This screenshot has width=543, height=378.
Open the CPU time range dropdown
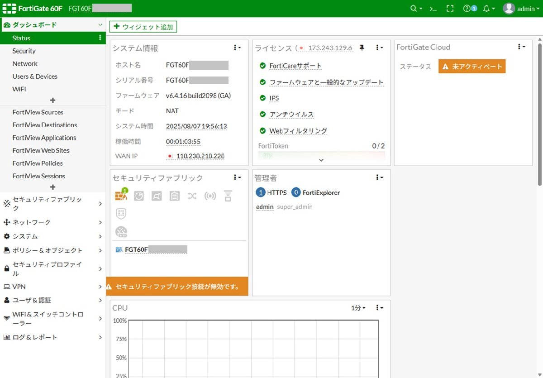point(358,308)
